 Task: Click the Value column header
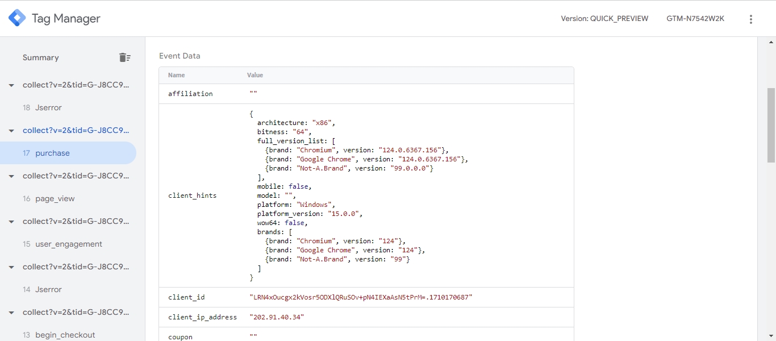tap(255, 75)
